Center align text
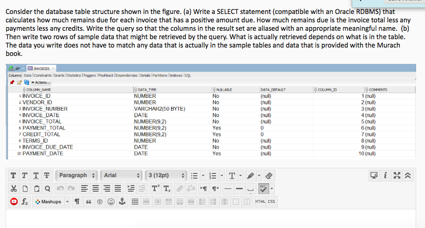This screenshot has width=425, height=228. (96, 188)
